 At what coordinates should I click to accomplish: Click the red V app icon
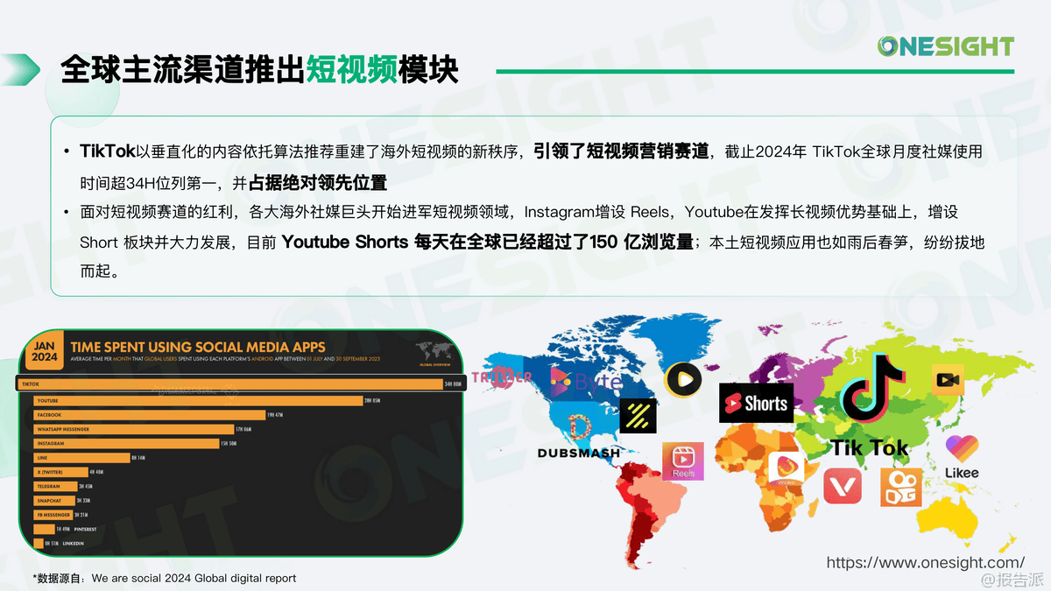coord(842,487)
